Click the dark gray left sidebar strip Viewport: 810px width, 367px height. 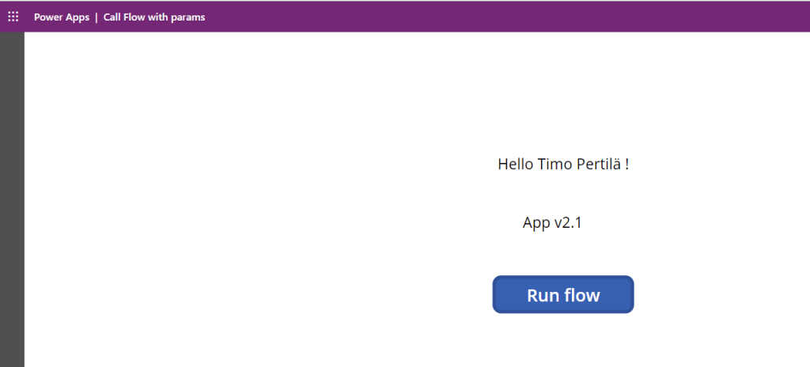(x=12, y=198)
